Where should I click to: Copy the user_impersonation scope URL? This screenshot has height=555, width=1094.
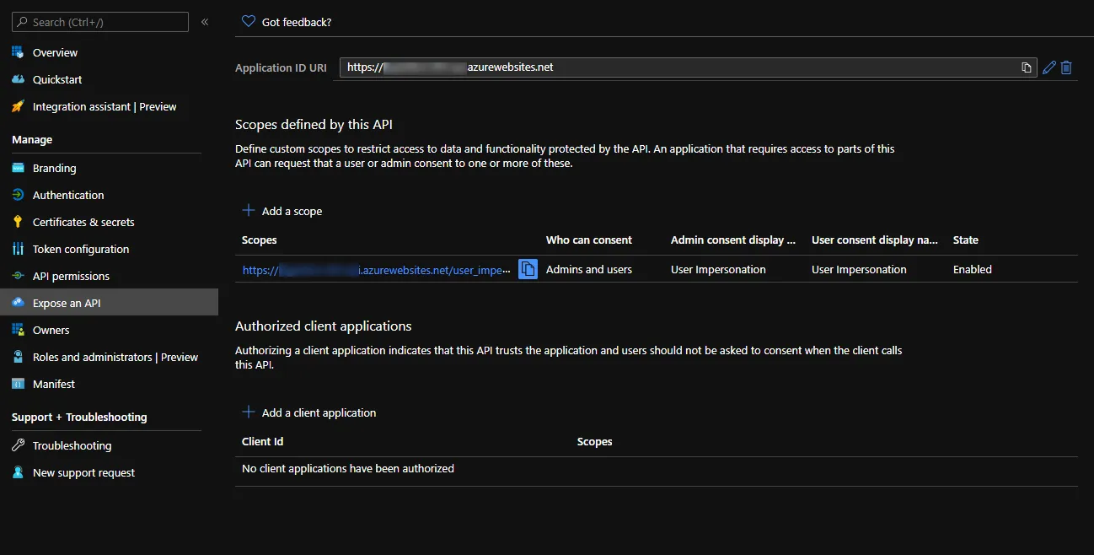click(x=528, y=269)
